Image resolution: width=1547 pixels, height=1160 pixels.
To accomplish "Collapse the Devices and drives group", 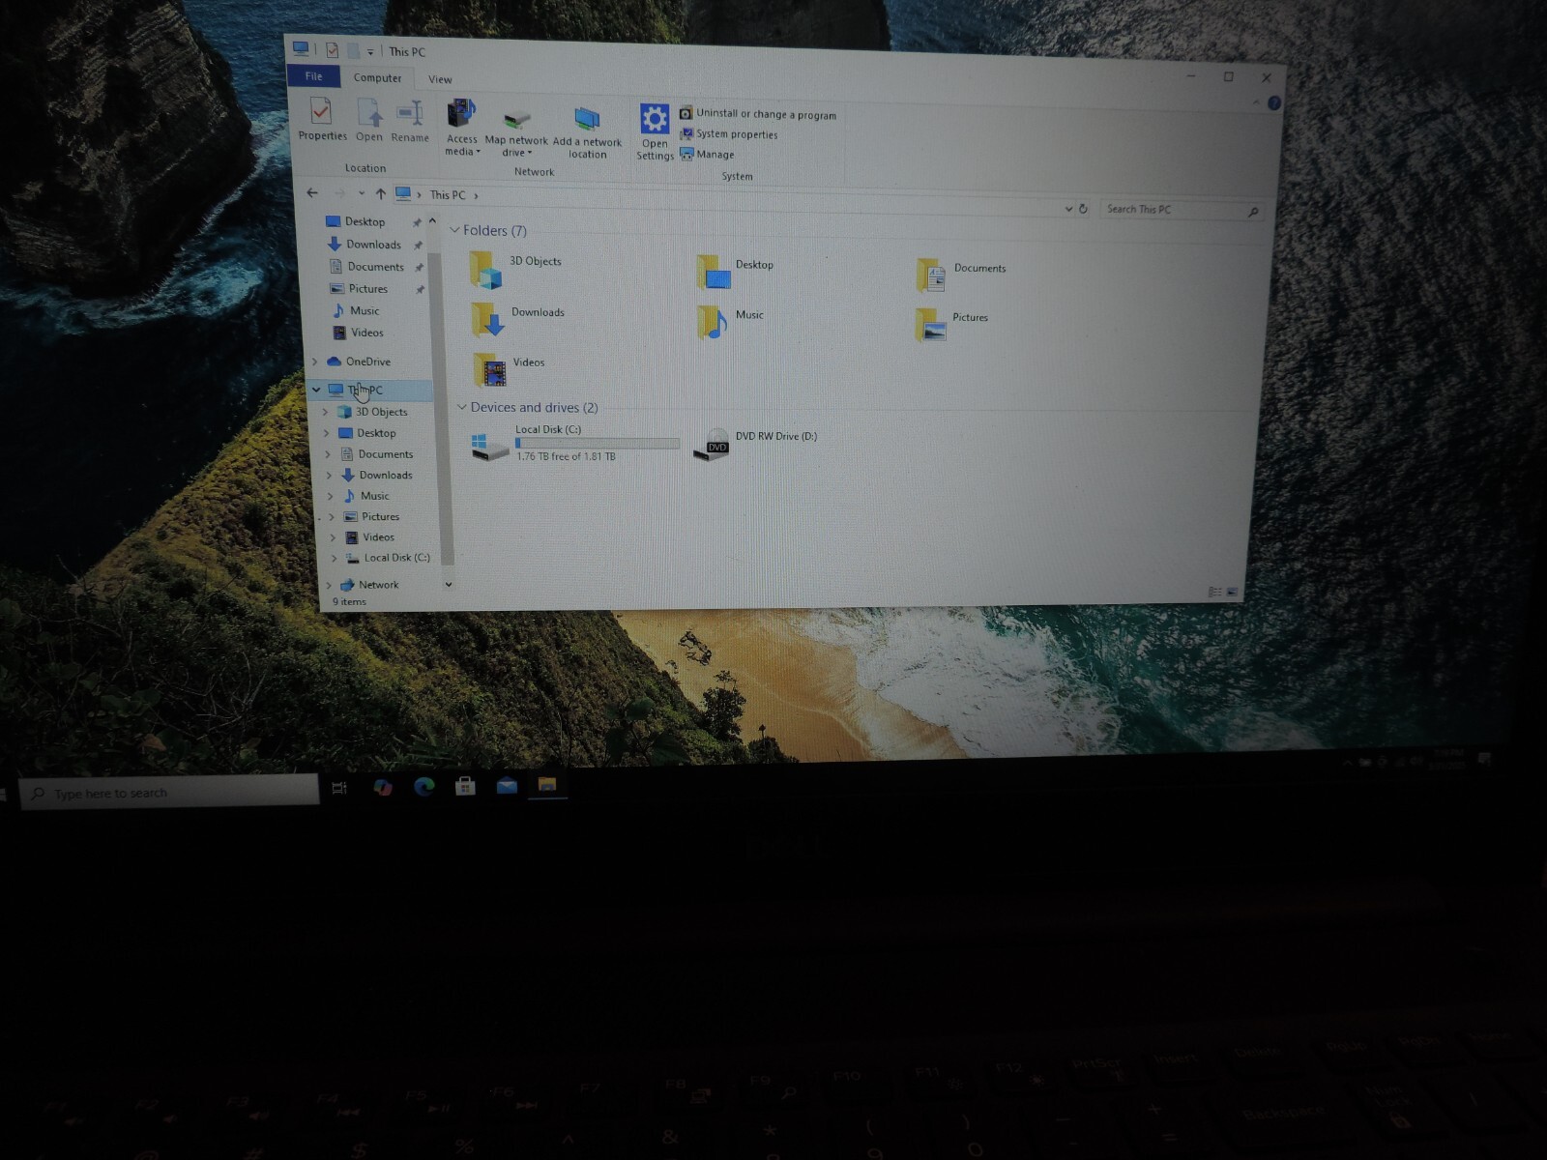I will tap(462, 407).
